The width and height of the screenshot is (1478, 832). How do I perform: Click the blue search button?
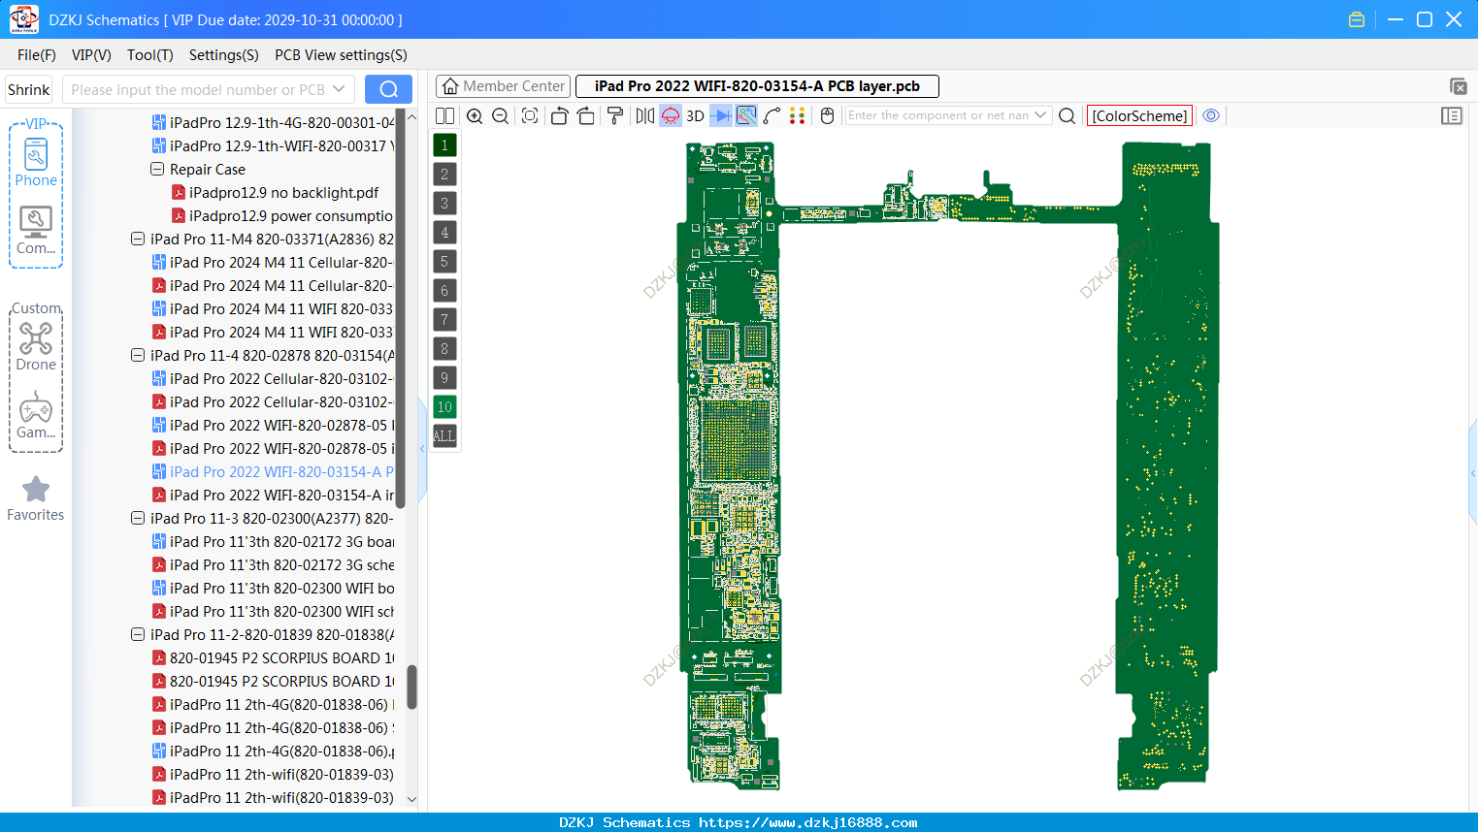[x=388, y=89]
